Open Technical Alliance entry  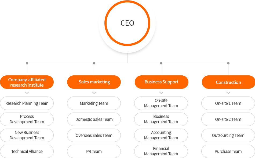pyautogui.click(x=27, y=151)
